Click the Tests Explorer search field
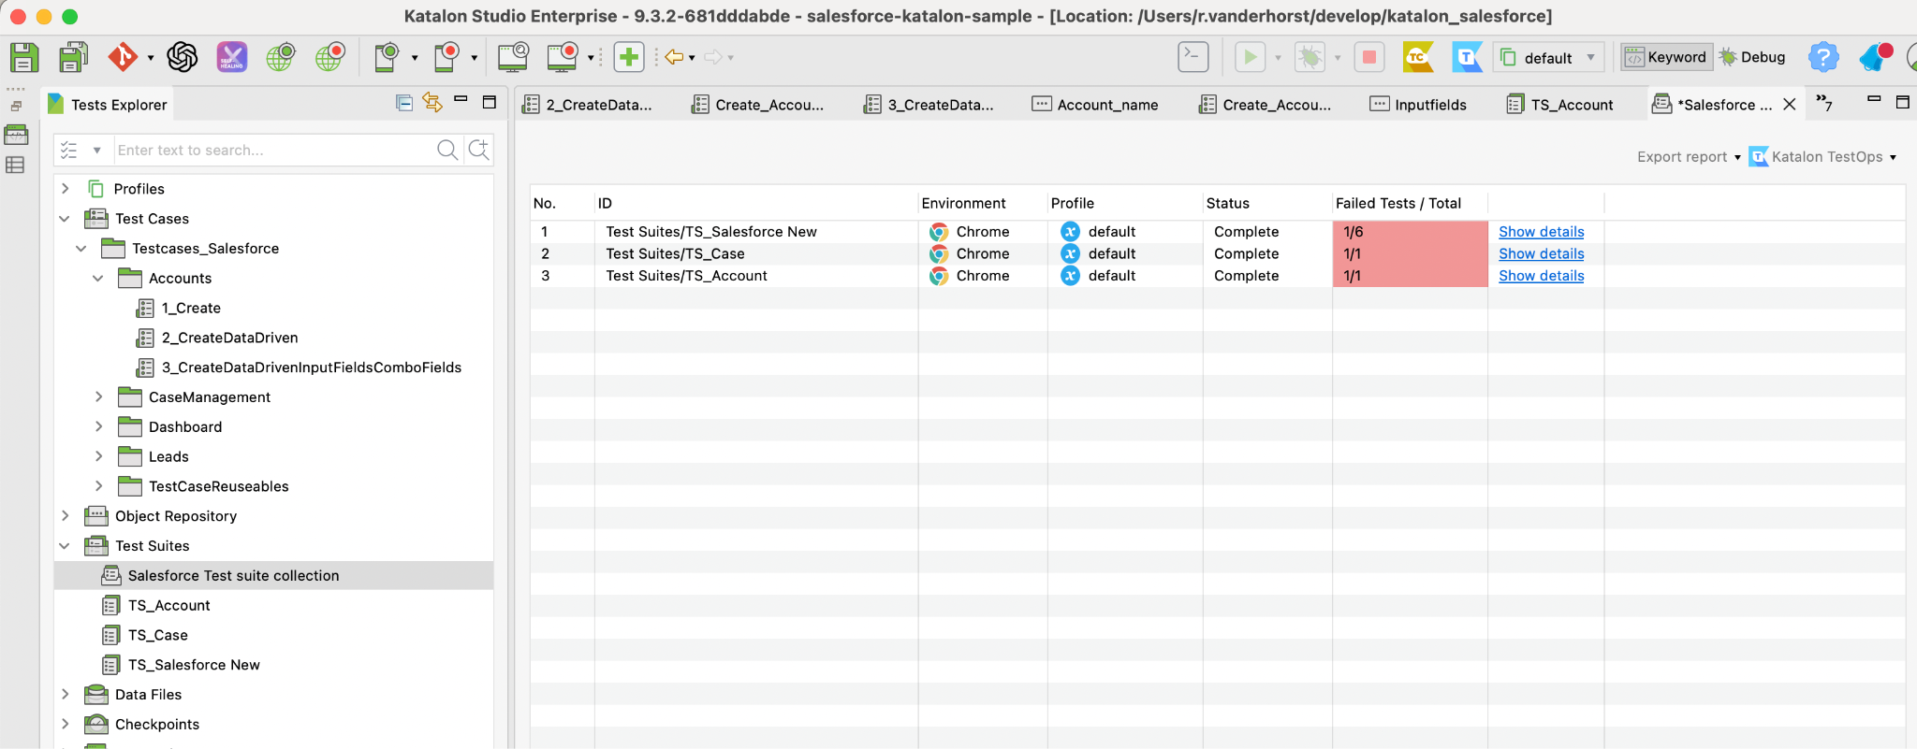 (273, 150)
